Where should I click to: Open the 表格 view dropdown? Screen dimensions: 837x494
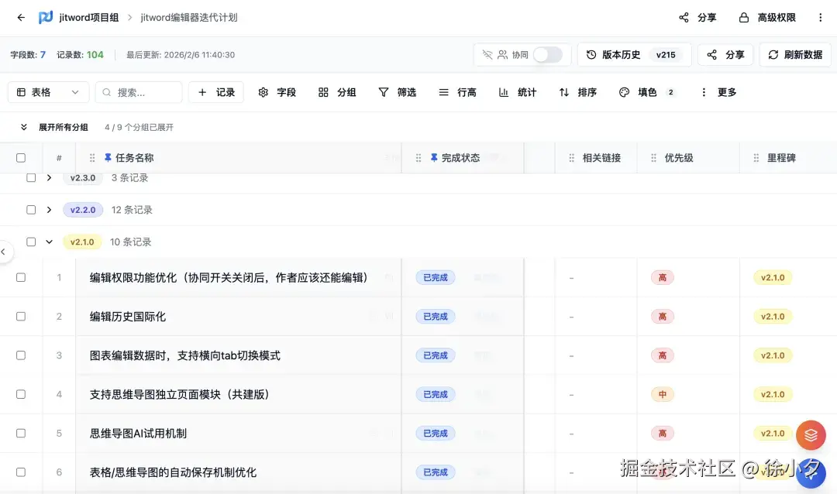(x=48, y=91)
